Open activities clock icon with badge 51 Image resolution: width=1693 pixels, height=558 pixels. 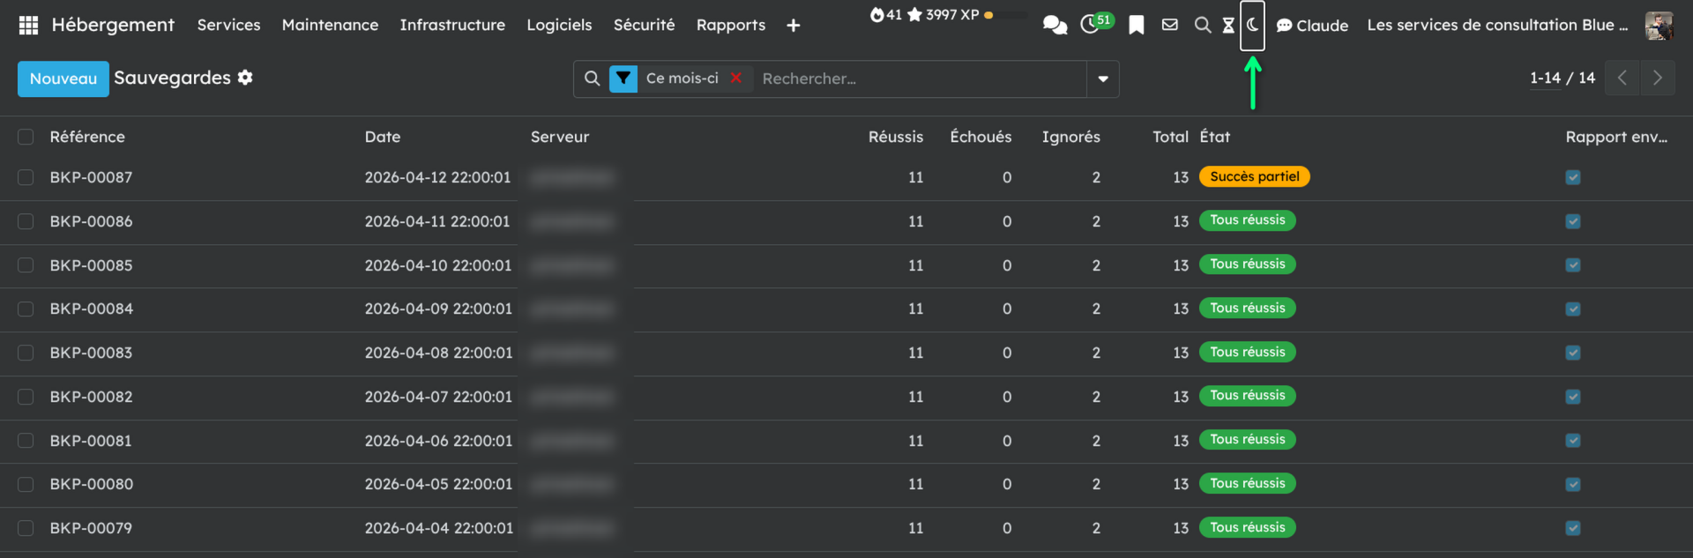[x=1091, y=25]
